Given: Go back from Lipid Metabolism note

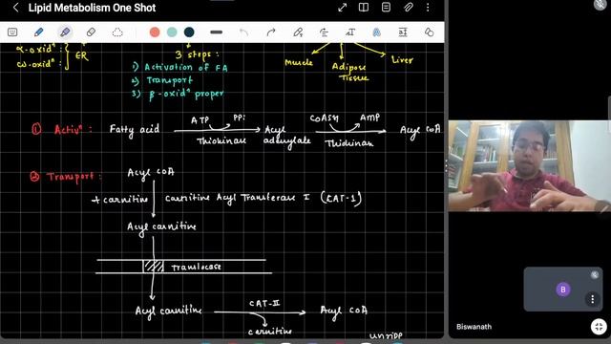Looking at the screenshot, I should pos(15,8).
